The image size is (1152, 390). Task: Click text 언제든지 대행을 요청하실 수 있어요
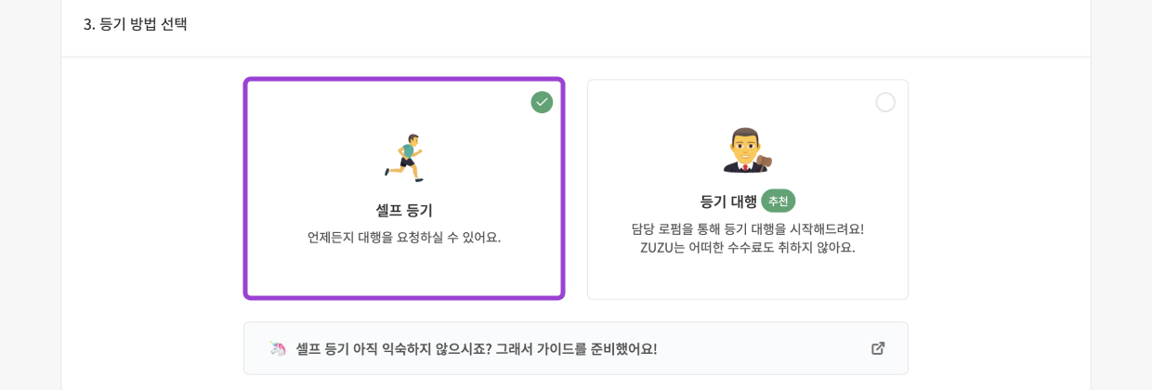click(x=404, y=238)
